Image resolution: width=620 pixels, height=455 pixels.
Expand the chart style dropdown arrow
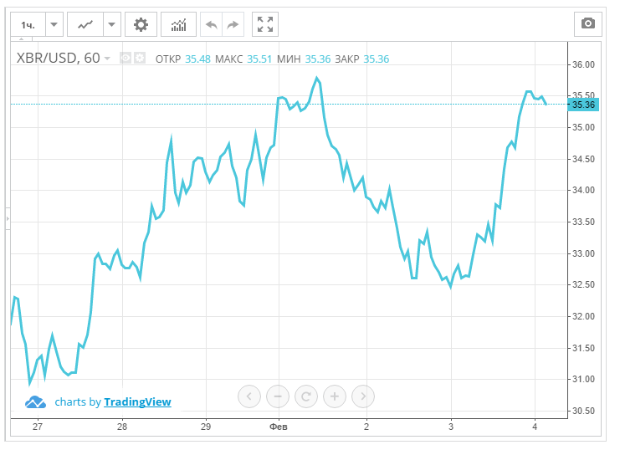(x=112, y=25)
